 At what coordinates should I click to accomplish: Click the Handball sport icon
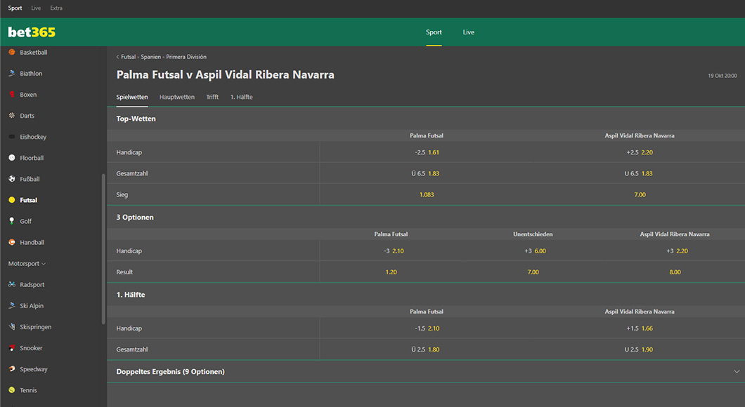[12, 242]
